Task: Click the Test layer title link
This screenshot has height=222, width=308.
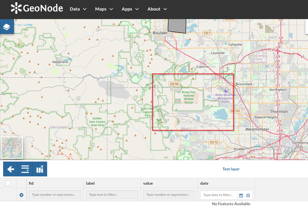Action: click(231, 169)
